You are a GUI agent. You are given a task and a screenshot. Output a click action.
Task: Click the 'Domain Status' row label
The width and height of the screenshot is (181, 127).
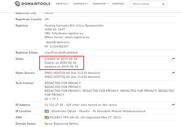click(26, 124)
